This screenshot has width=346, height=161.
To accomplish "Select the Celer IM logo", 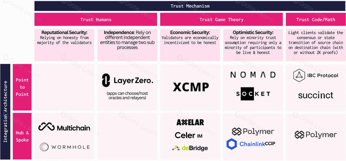I will 189,135.
